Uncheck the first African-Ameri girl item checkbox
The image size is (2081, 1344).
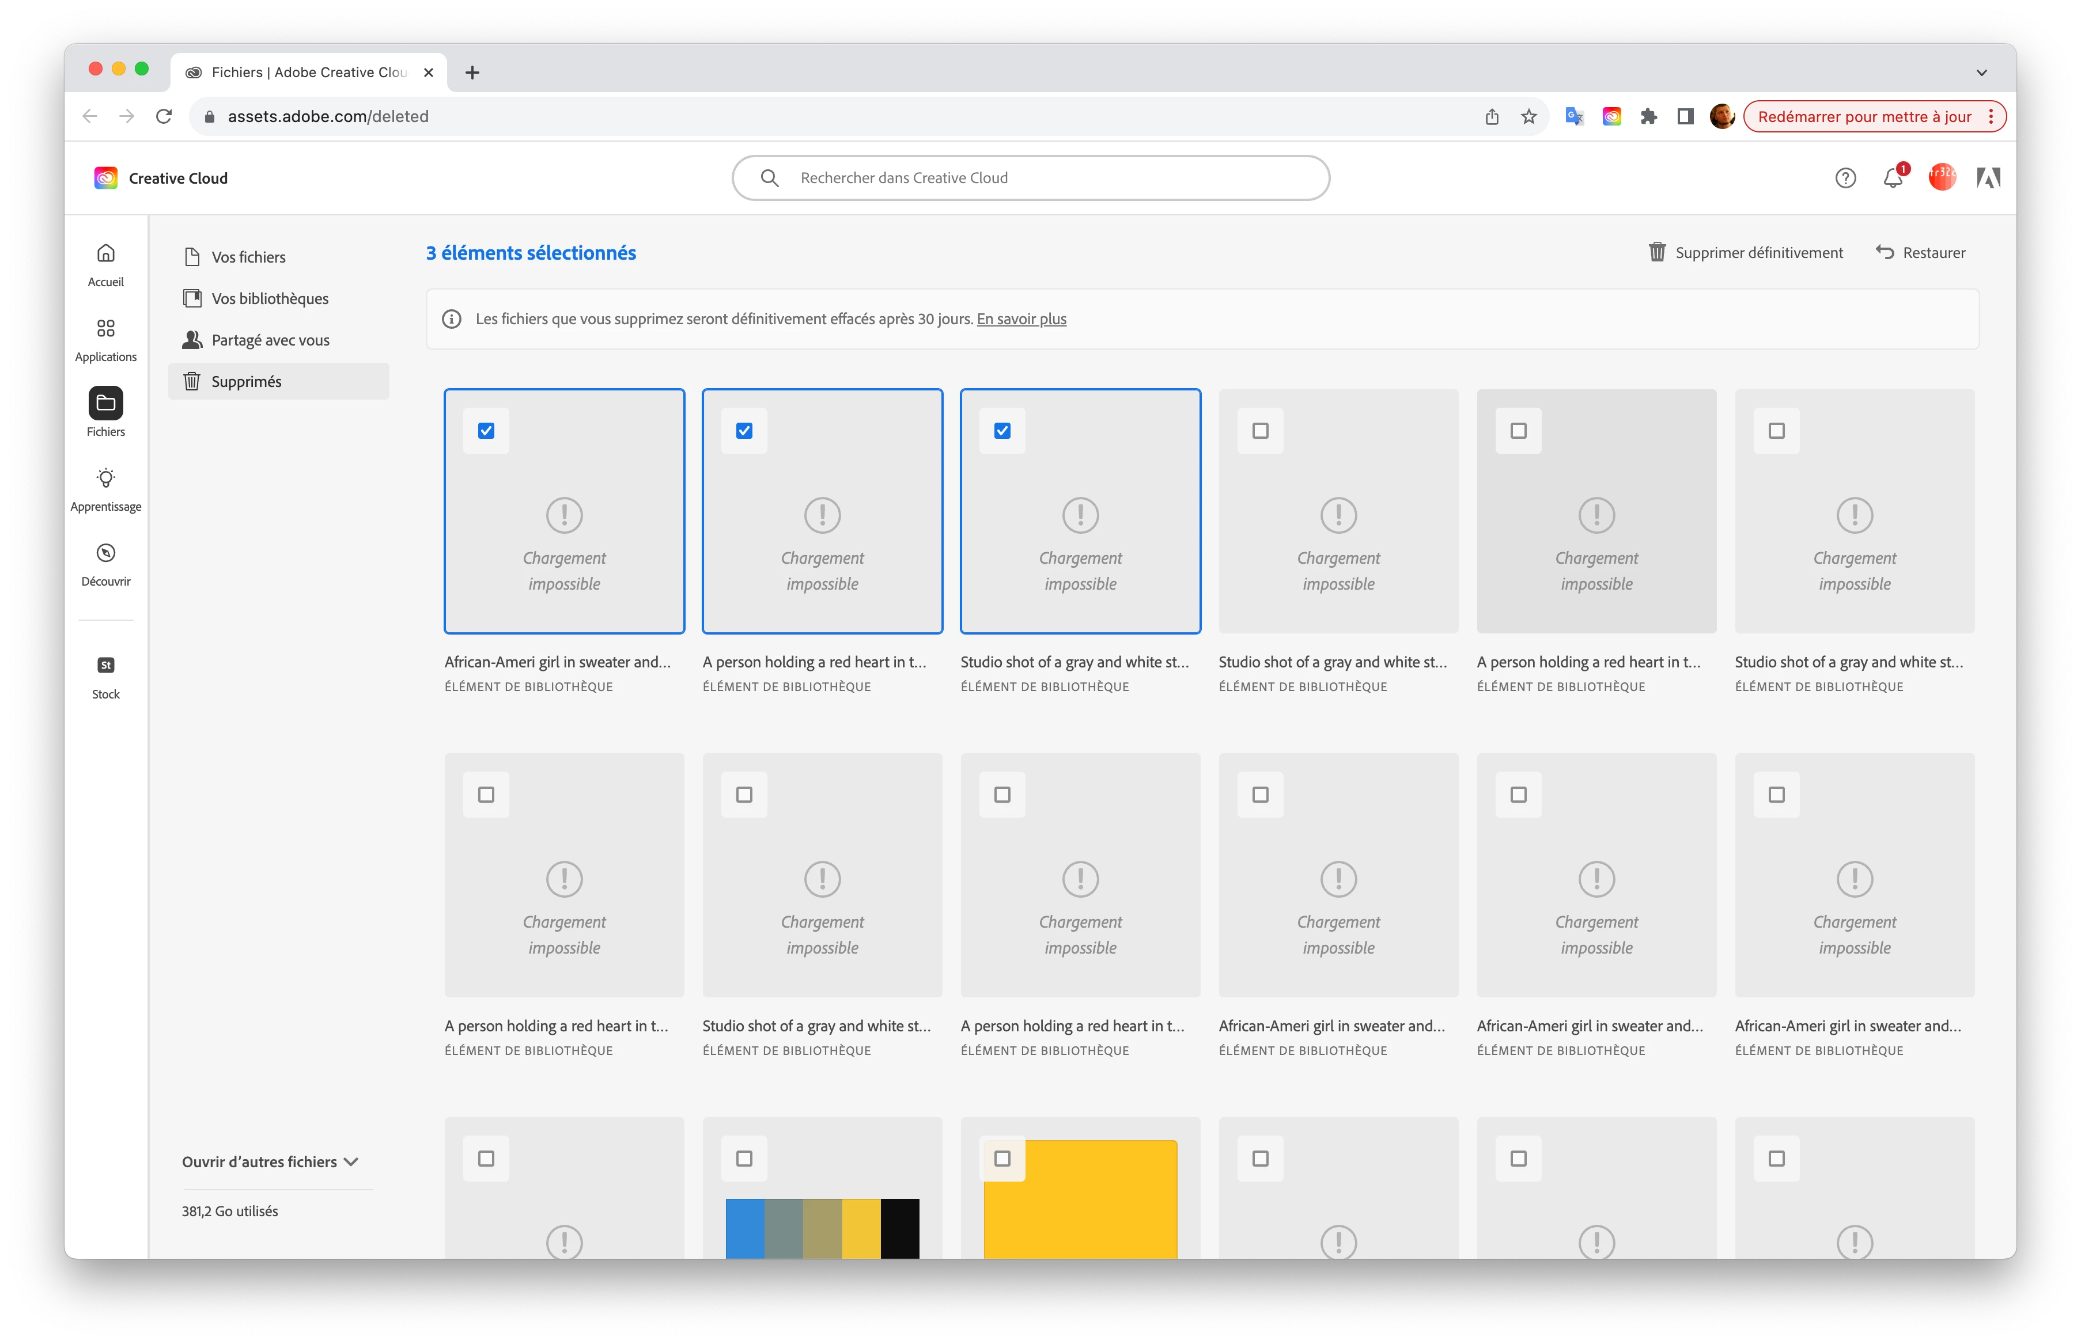[x=486, y=430]
